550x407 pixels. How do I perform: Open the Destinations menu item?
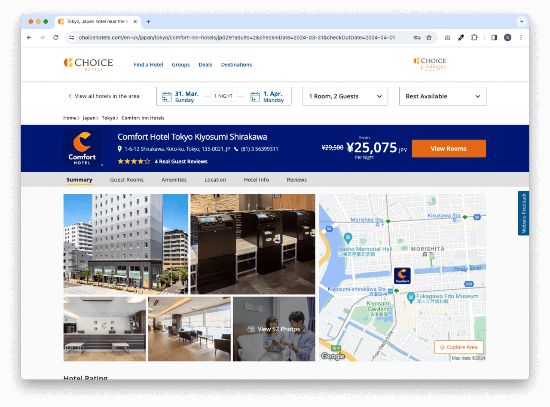pos(236,64)
